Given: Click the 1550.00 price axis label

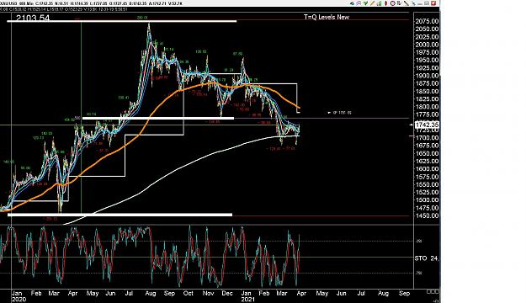Looking at the screenshot, I should click(x=427, y=184).
